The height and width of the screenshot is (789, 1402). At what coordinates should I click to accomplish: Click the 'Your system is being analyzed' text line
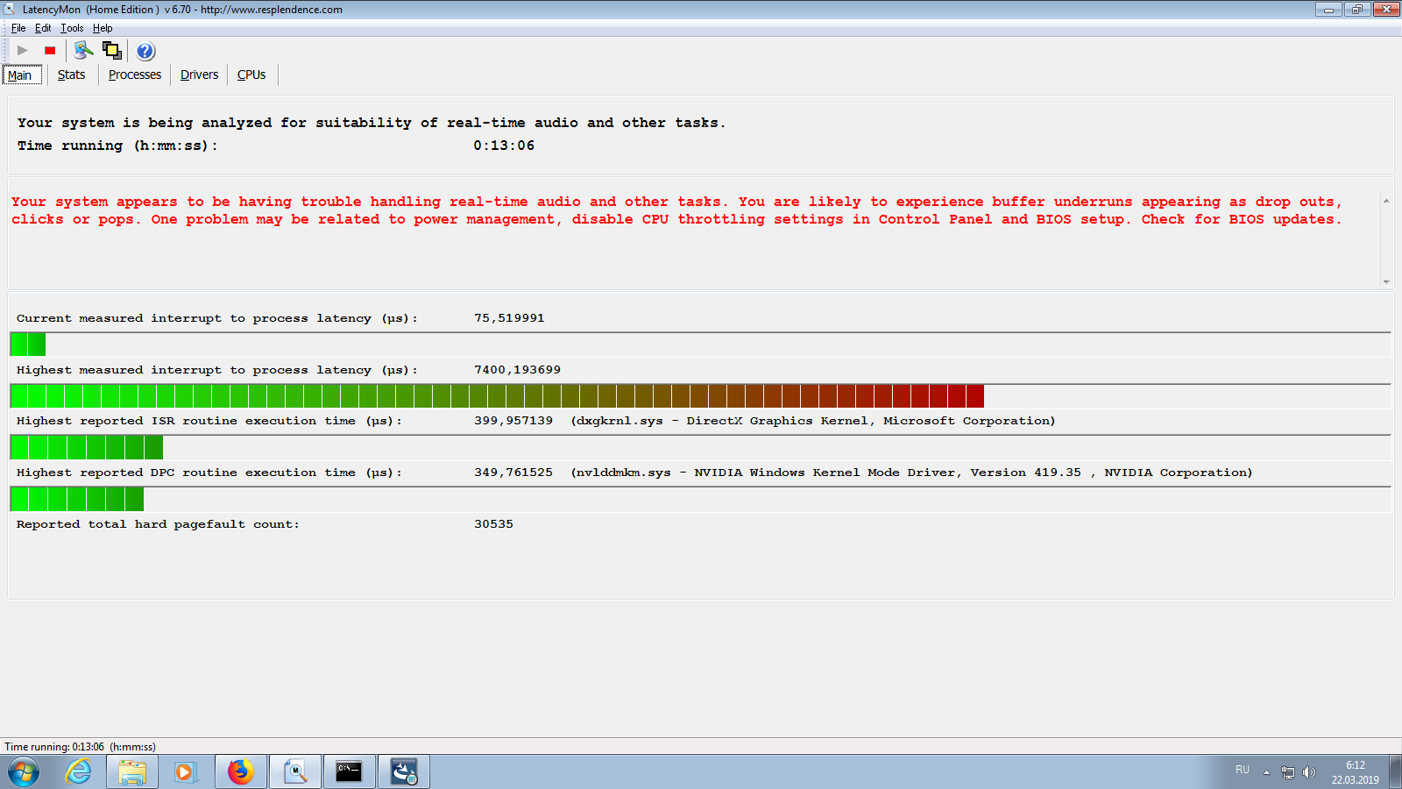point(372,123)
